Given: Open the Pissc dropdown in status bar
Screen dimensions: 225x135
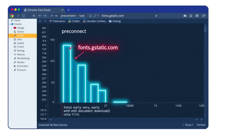Looking at the screenshot, I should click(x=189, y=125).
